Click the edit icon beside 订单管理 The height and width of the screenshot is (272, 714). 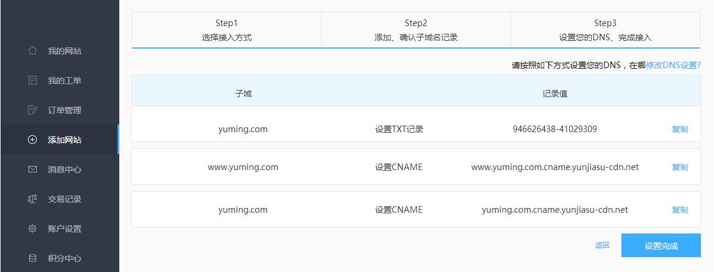33,110
